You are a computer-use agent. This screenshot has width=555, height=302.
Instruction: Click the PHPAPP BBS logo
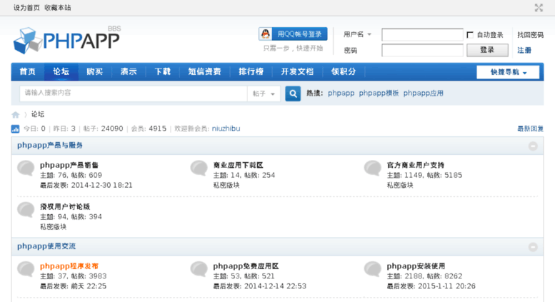67,40
